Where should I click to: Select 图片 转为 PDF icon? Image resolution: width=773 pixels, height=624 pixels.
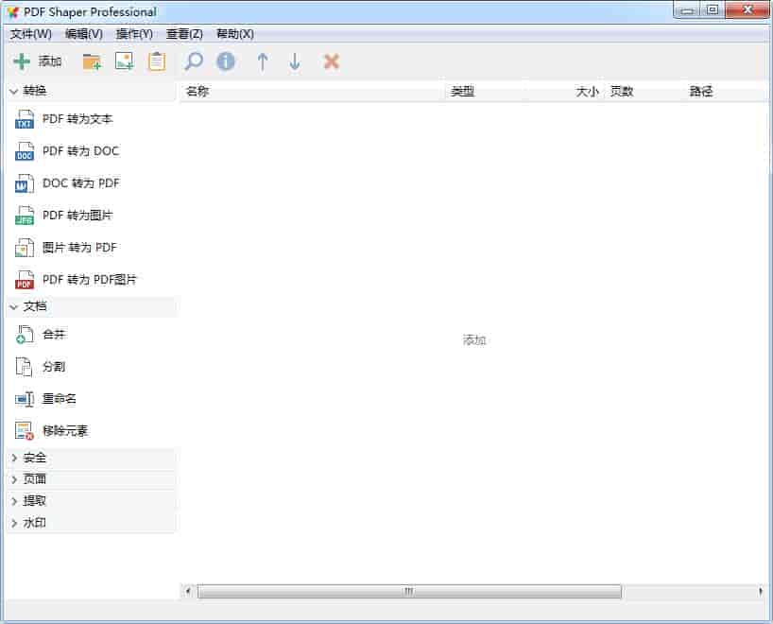point(25,248)
